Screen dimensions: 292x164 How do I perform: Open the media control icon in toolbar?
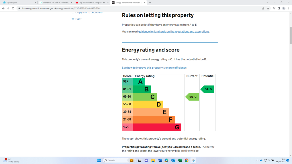(274, 8)
